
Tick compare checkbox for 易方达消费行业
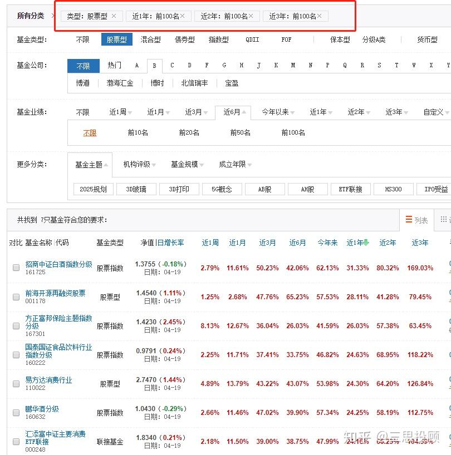(16, 384)
